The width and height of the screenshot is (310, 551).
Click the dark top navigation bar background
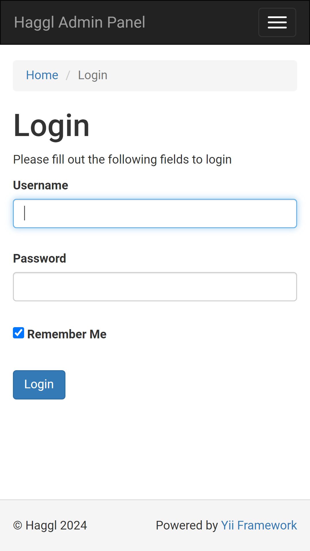201,22
